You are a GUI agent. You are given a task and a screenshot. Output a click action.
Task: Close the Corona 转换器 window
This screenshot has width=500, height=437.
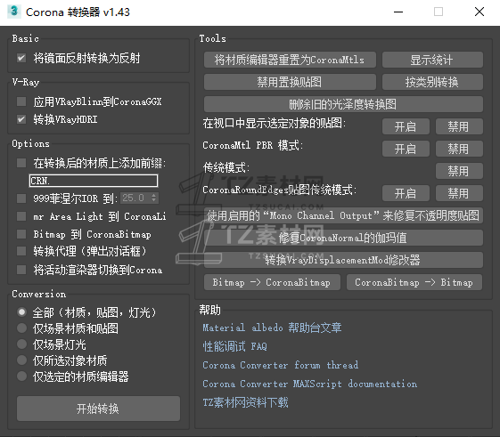pyautogui.click(x=480, y=12)
